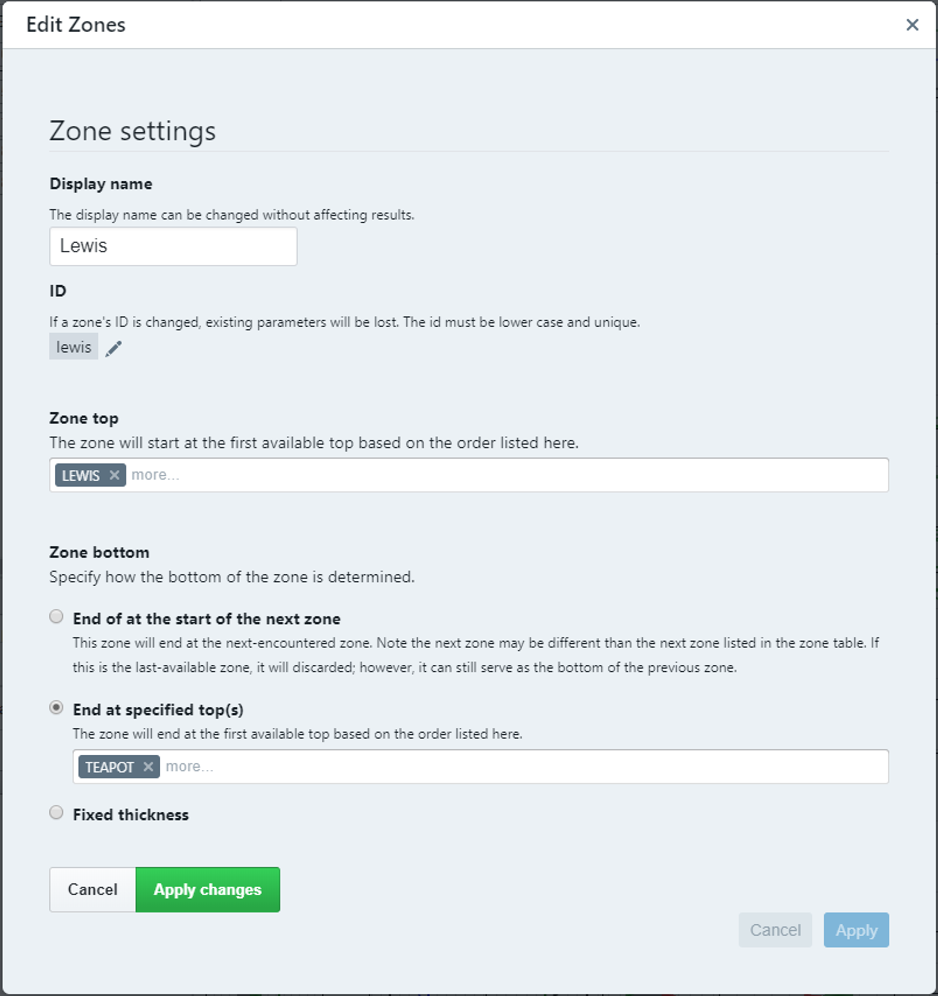Viewport: 938px width, 996px height.
Task: Click the pencil icon to edit zone ID
Action: [114, 348]
